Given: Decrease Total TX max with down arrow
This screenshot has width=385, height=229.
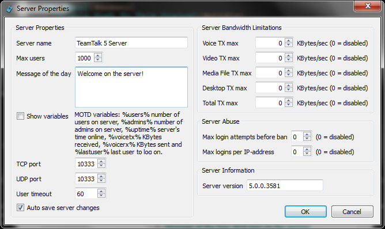Looking at the screenshot, I should click(289, 105).
